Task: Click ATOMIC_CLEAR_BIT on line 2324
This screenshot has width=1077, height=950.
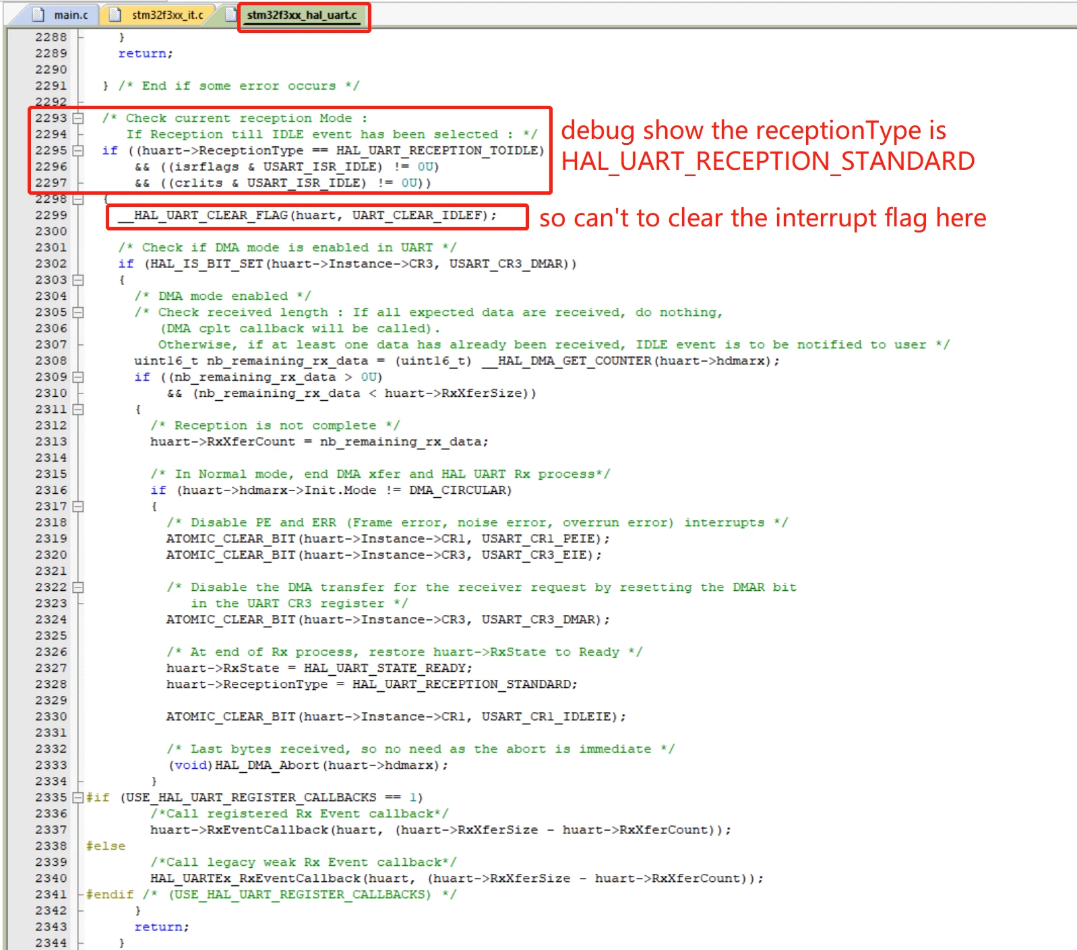Action: click(x=230, y=620)
